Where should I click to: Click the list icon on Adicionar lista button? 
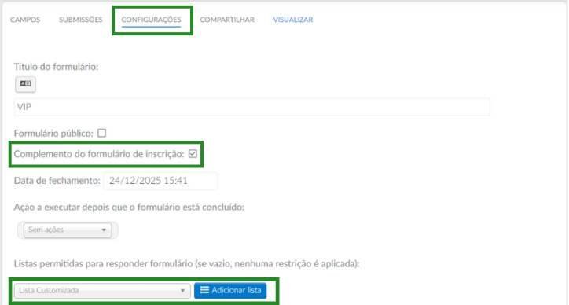click(204, 290)
